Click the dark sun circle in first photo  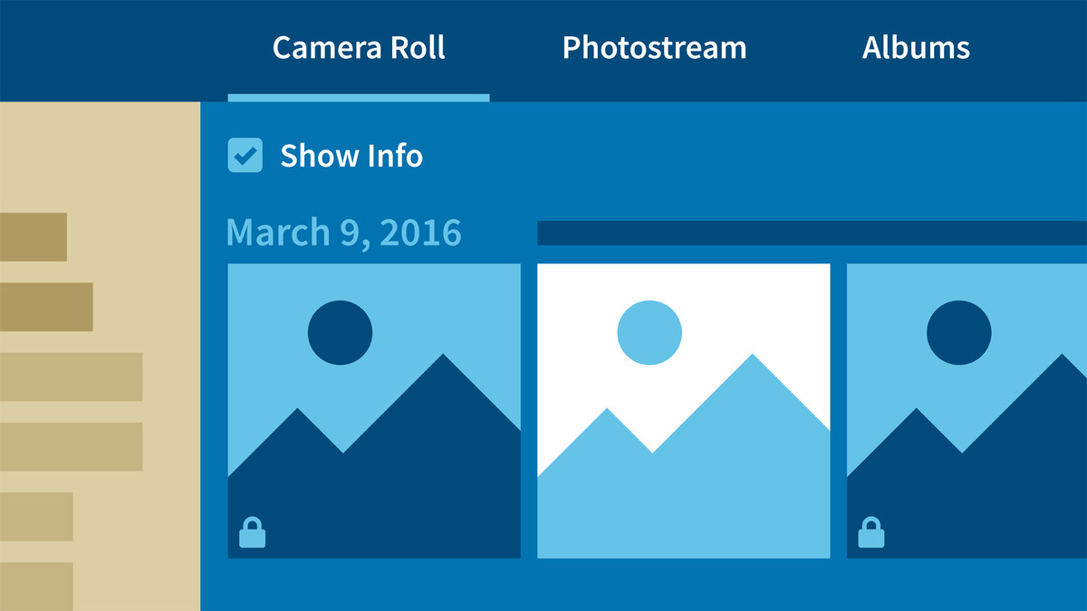pyautogui.click(x=340, y=333)
